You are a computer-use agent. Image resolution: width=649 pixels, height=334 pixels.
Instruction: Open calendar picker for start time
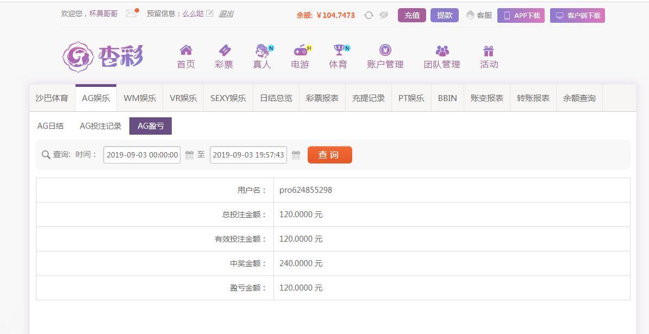pyautogui.click(x=190, y=155)
